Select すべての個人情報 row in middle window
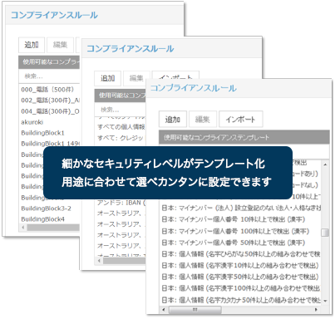 (121, 127)
